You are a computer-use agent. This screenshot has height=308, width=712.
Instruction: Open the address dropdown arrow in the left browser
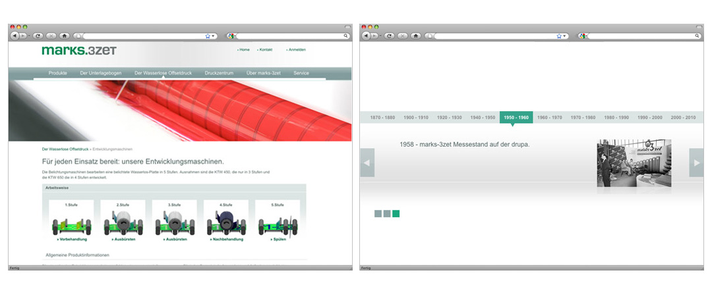click(213, 36)
